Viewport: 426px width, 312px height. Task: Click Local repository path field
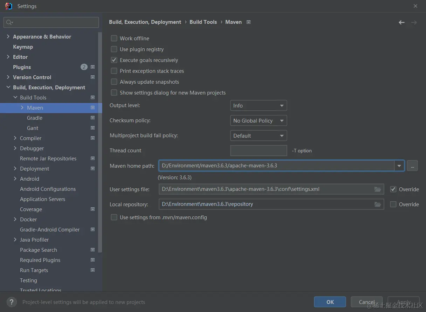pos(271,204)
